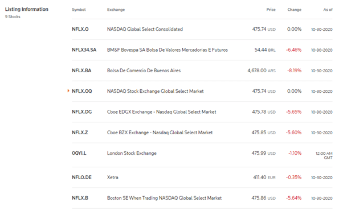Click the -8.19% change value
Image resolution: width=343 pixels, height=223 pixels.
pyautogui.click(x=294, y=71)
